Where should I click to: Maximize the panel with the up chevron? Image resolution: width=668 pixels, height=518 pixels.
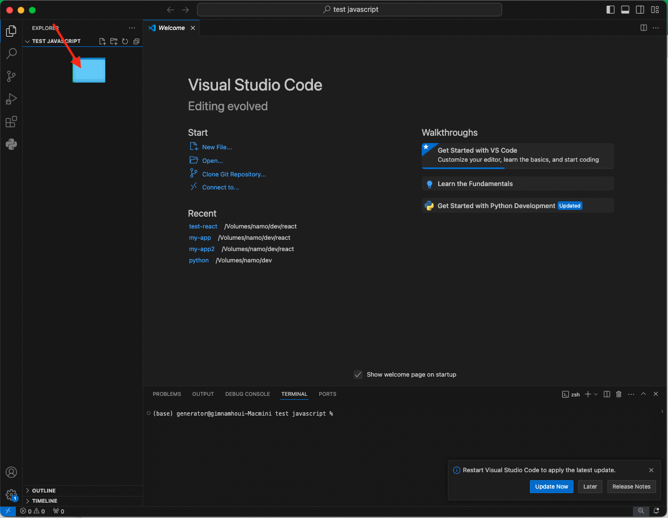coord(643,394)
